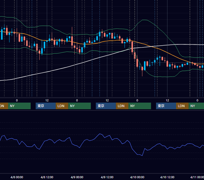Click the highest peak of the blue oscillator line
Viewport: 204px width, 180px height.
point(100,134)
